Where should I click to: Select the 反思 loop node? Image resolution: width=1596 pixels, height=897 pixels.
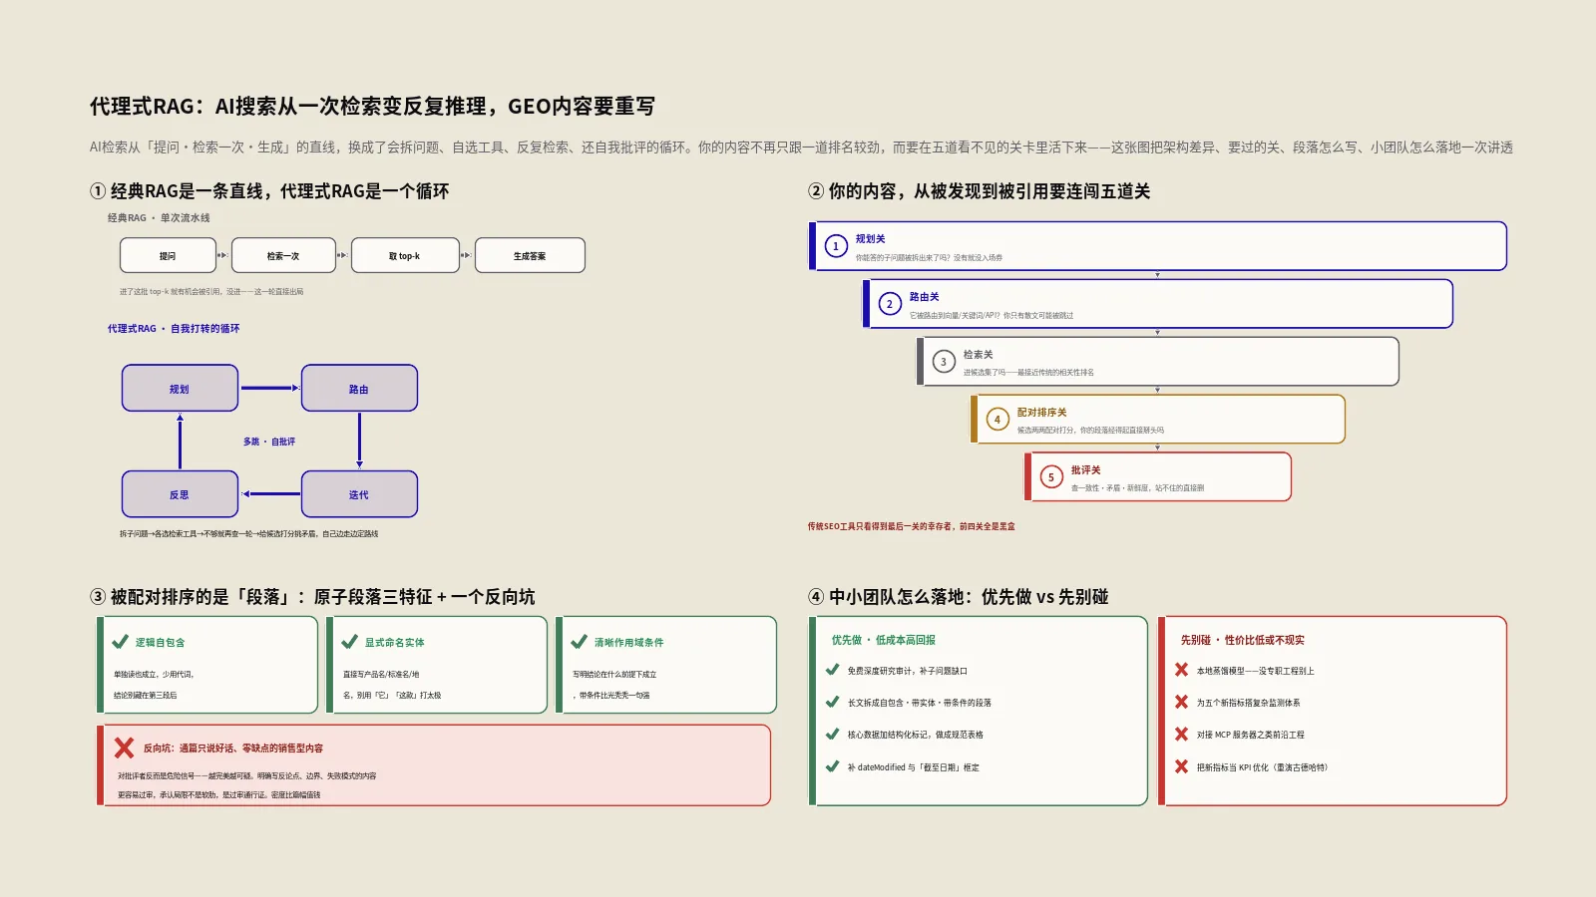180,493
